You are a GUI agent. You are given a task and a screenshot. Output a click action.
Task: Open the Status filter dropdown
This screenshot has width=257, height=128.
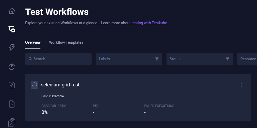click(x=200, y=59)
